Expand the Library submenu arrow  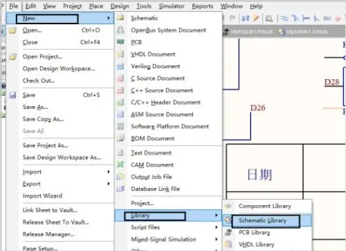coord(216,215)
